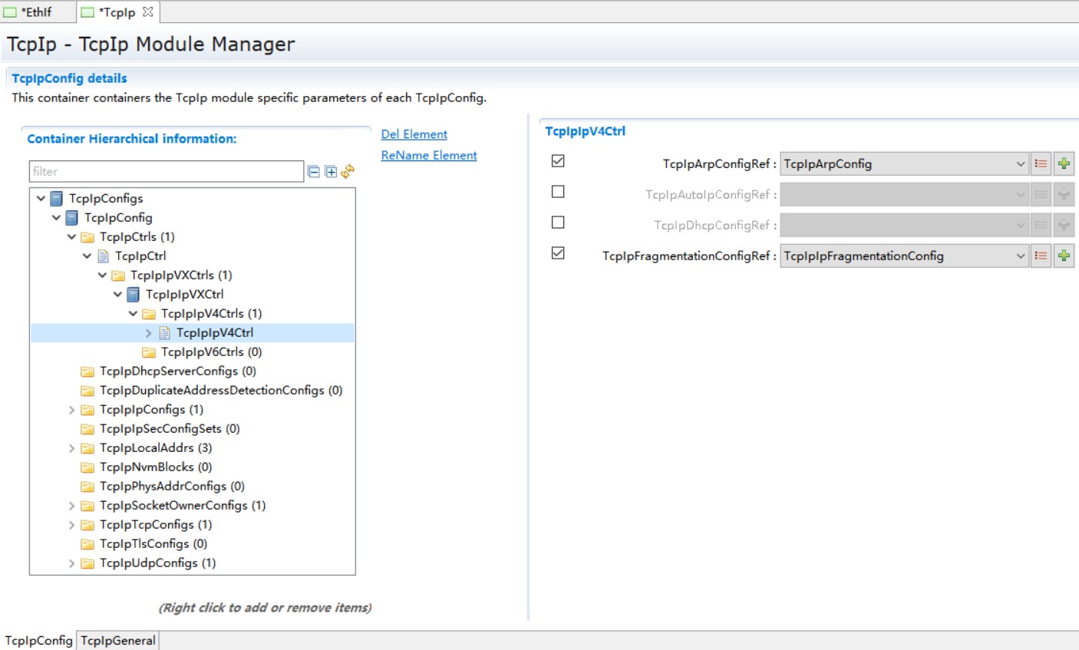Screen dimensions: 1079x650
Task: Expand the TcpIpIpV4Ctrl tree node
Action: [149, 333]
